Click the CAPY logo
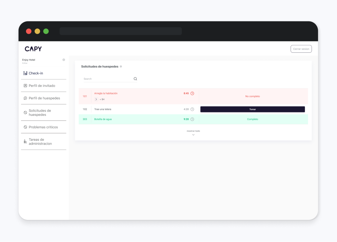Viewport: 337px width, 242px height. [x=33, y=49]
